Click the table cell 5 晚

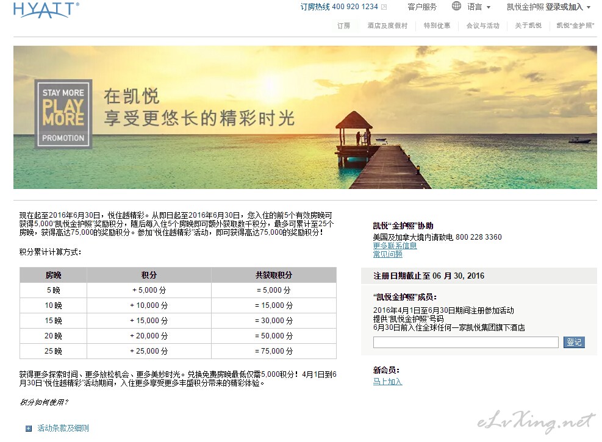[x=53, y=290]
